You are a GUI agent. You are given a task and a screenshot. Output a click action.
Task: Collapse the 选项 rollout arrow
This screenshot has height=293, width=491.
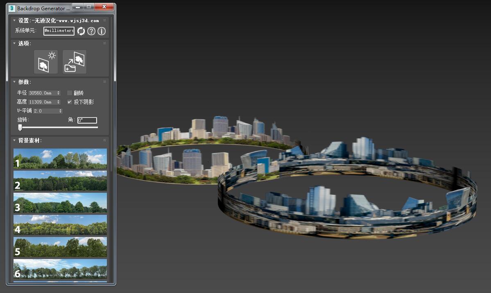point(14,43)
